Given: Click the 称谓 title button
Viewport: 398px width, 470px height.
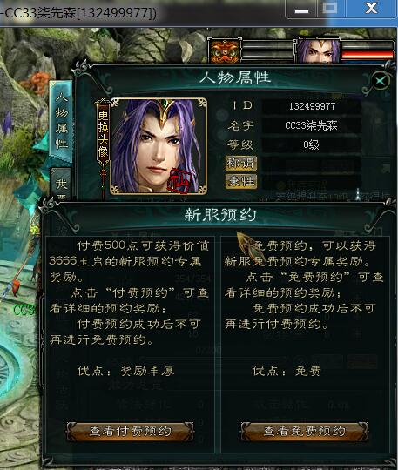Looking at the screenshot, I should 241,164.
